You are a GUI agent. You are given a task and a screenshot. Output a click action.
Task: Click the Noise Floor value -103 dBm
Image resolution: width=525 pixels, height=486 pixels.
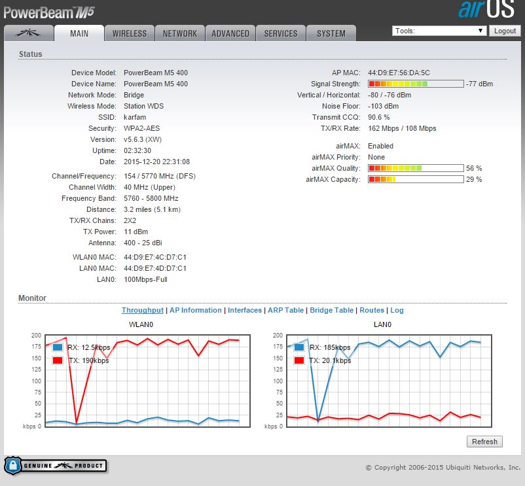point(384,106)
